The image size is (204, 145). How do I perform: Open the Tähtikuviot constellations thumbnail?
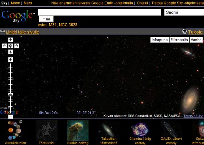point(47,132)
